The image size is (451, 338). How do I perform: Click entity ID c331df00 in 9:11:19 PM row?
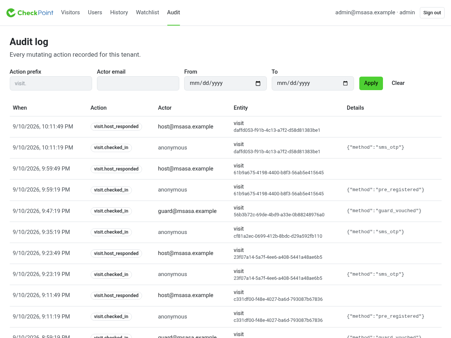pos(278,320)
